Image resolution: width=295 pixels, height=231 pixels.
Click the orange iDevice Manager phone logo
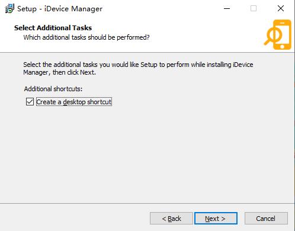pyautogui.click(x=278, y=34)
